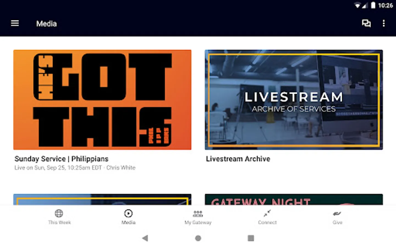Select 'Live on Sun, Sep 25' subtitle
The image size is (396, 248).
[75, 168]
